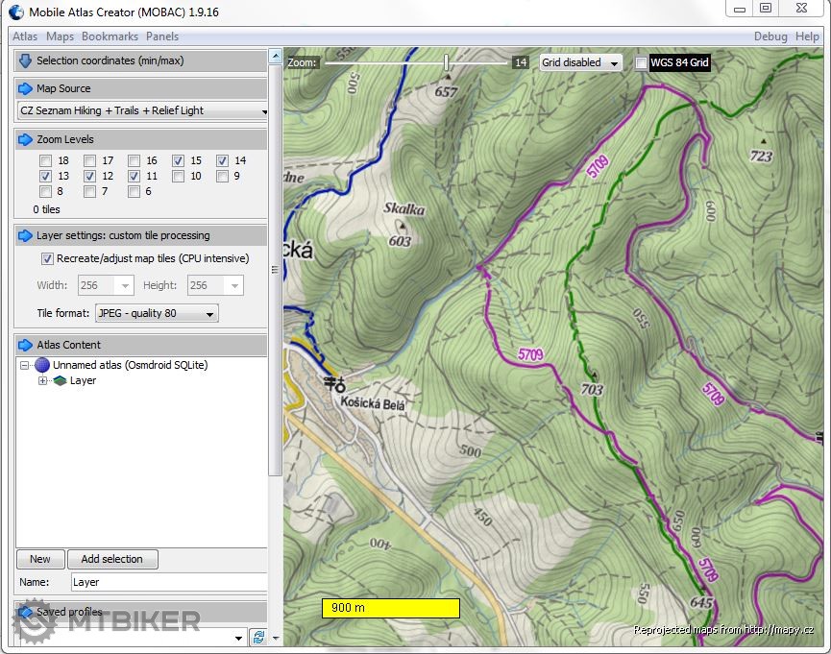Click the Zoom Levels panel arrow icon
Viewport: 831px width, 654px height.
[x=25, y=139]
